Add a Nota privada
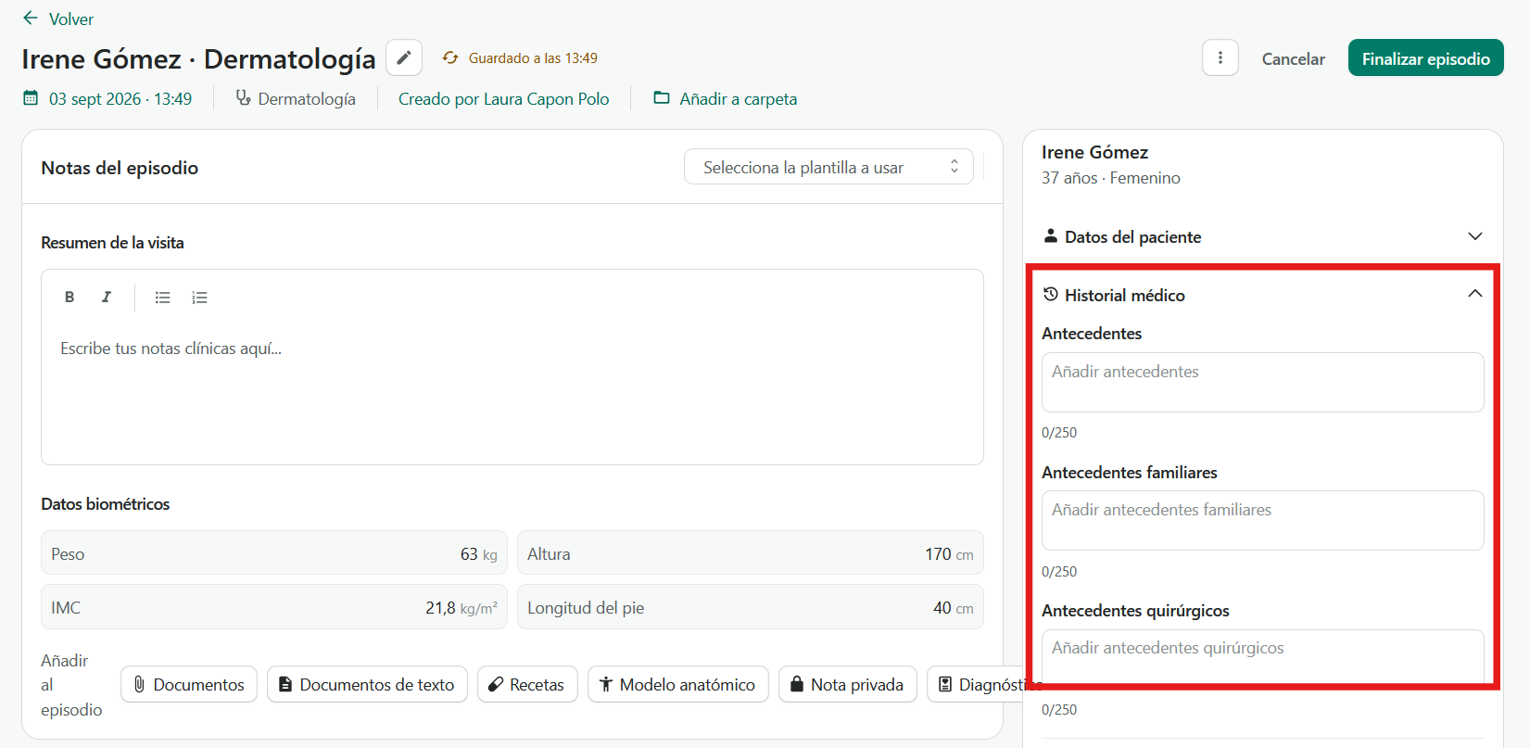 (x=848, y=684)
